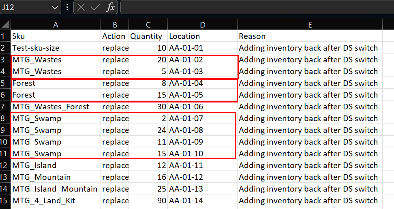Select the MTG_4_Land_Kit cell
Image resolution: width=394 pixels, height=209 pixels.
[x=56, y=201]
